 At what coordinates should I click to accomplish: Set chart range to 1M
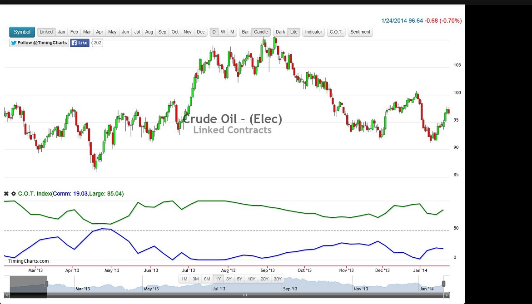[x=184, y=279]
